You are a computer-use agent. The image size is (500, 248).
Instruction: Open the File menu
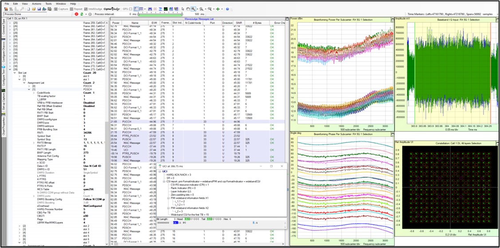pyautogui.click(x=7, y=4)
